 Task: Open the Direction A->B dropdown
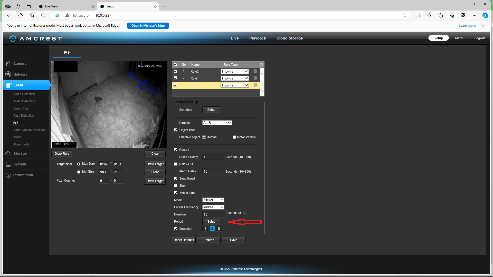click(x=217, y=123)
